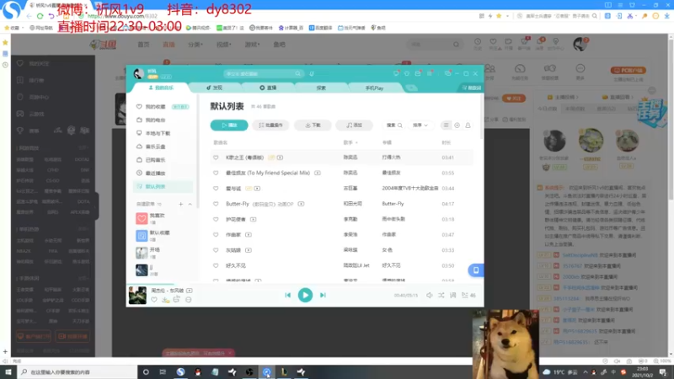Open the now-playing album cover thumbnail
The width and height of the screenshot is (674, 379).
(137, 296)
